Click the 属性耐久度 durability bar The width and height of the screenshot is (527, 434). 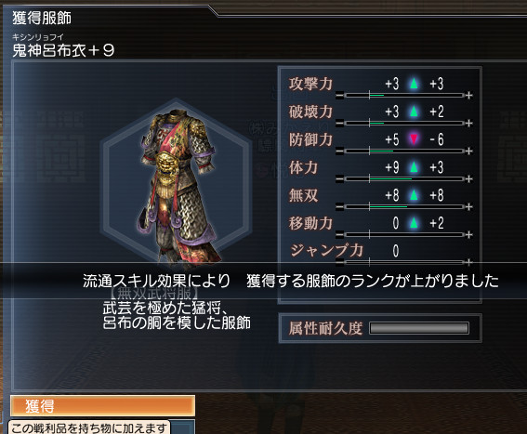click(x=419, y=328)
